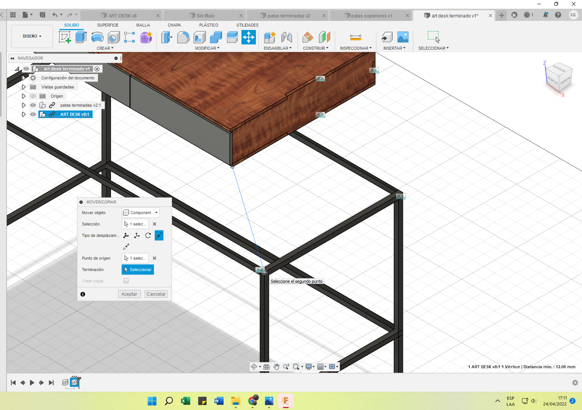Switch to the patas terminadas v2 document tab
Viewport: 582px width, 410px height.
point(289,16)
